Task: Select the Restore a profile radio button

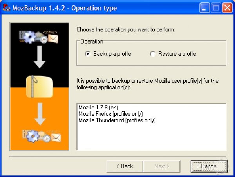Action: (153, 54)
